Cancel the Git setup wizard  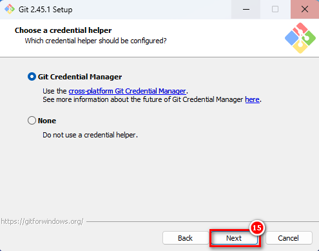(x=289, y=238)
